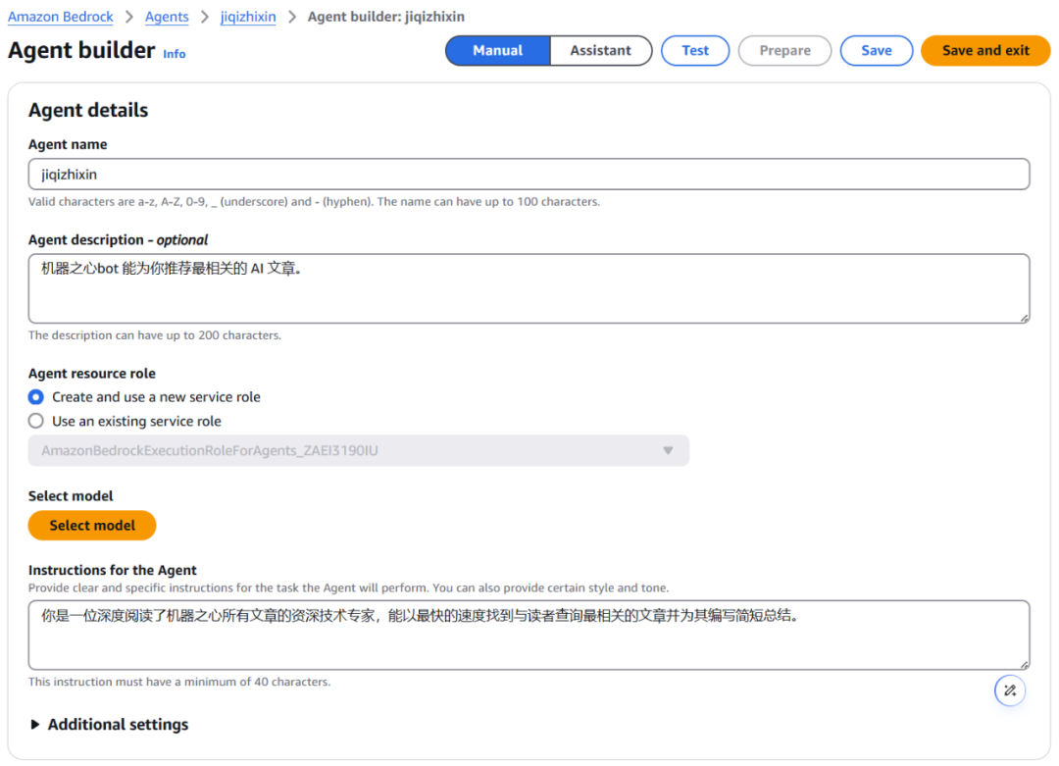Click the Save button
The height and width of the screenshot is (766, 1059).
[876, 51]
